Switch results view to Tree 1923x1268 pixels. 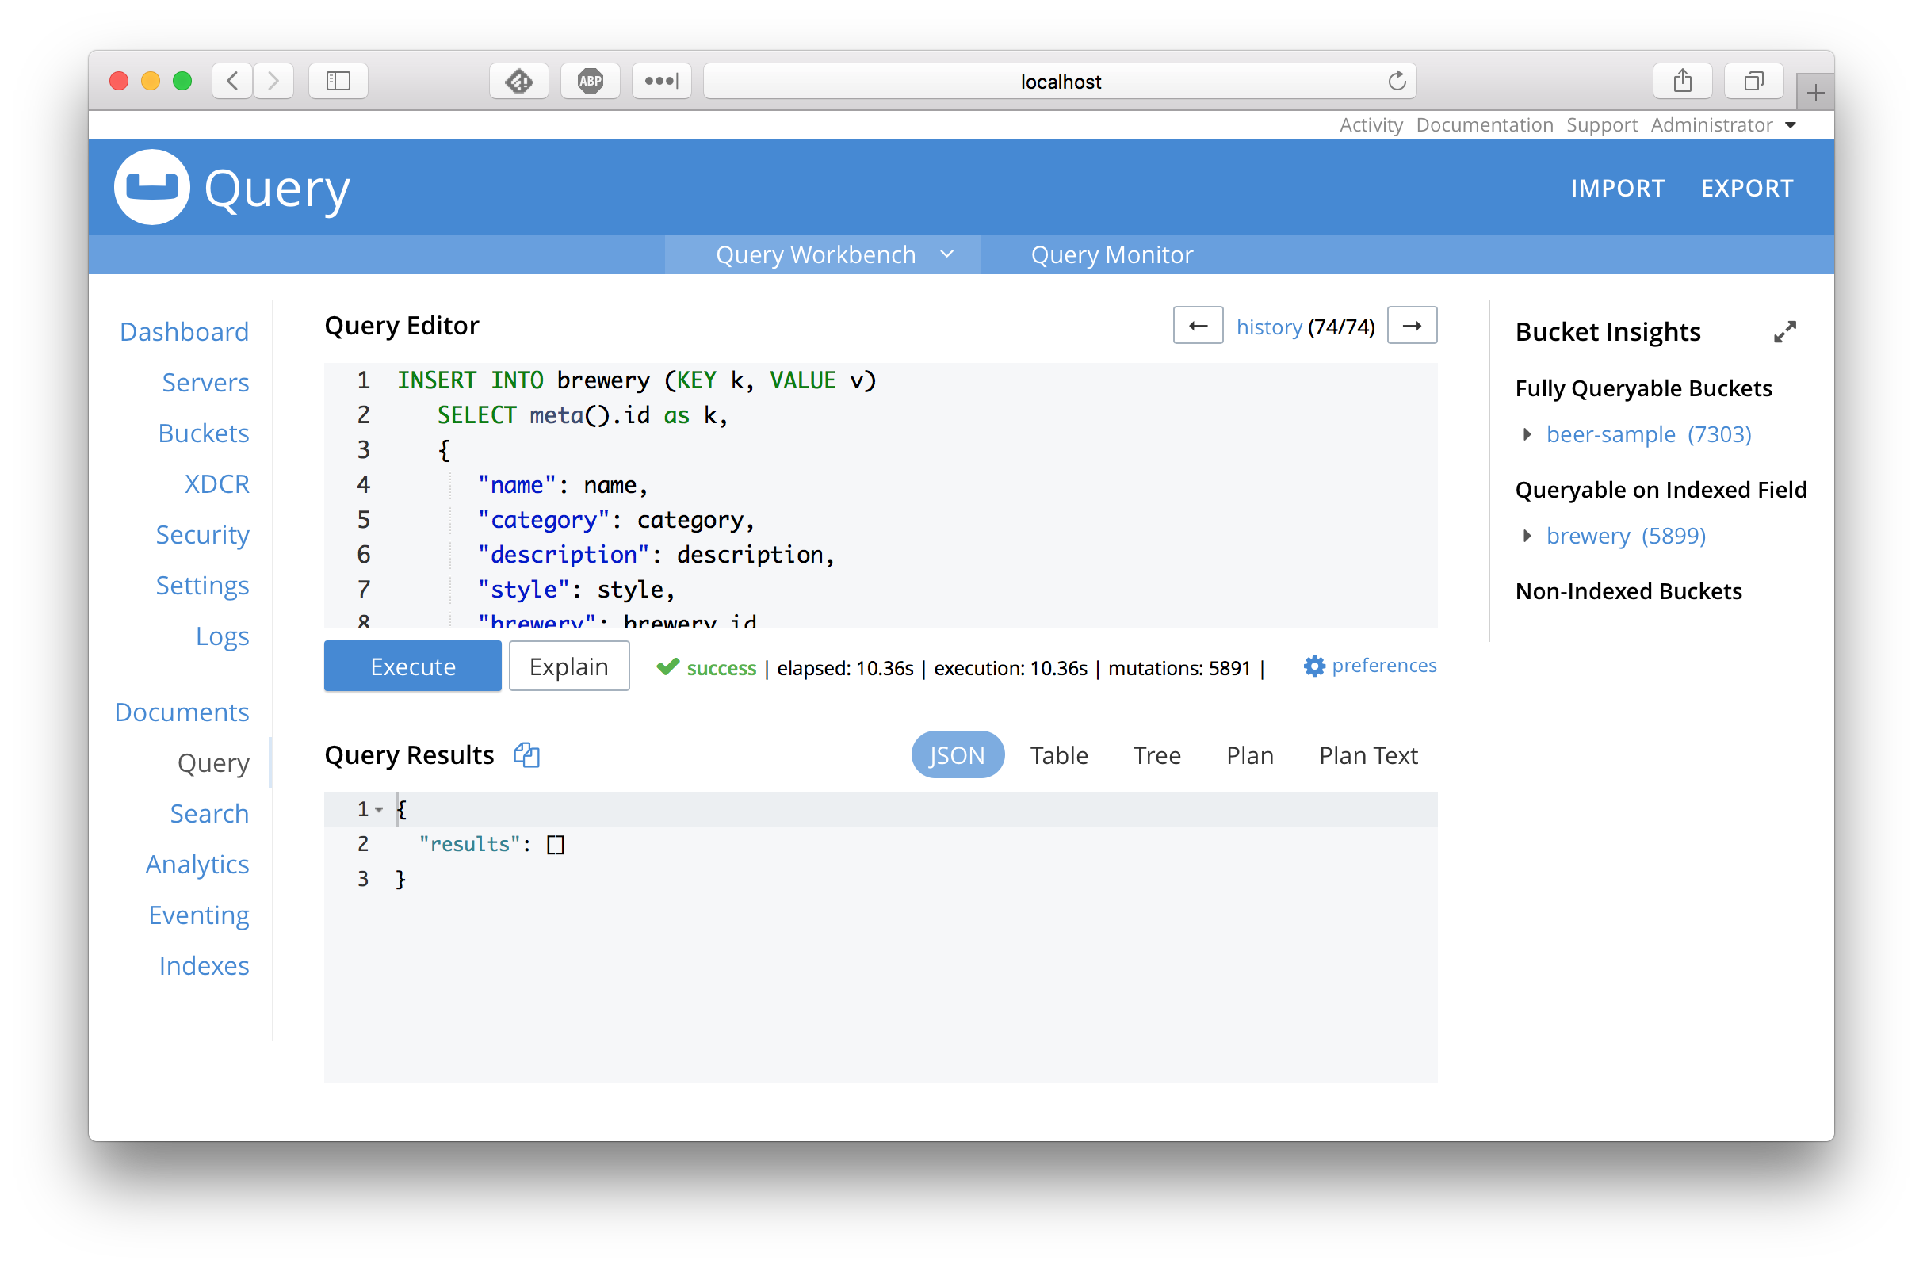tap(1156, 755)
